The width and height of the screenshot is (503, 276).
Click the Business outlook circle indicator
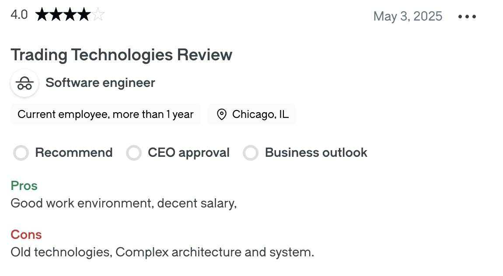251,153
